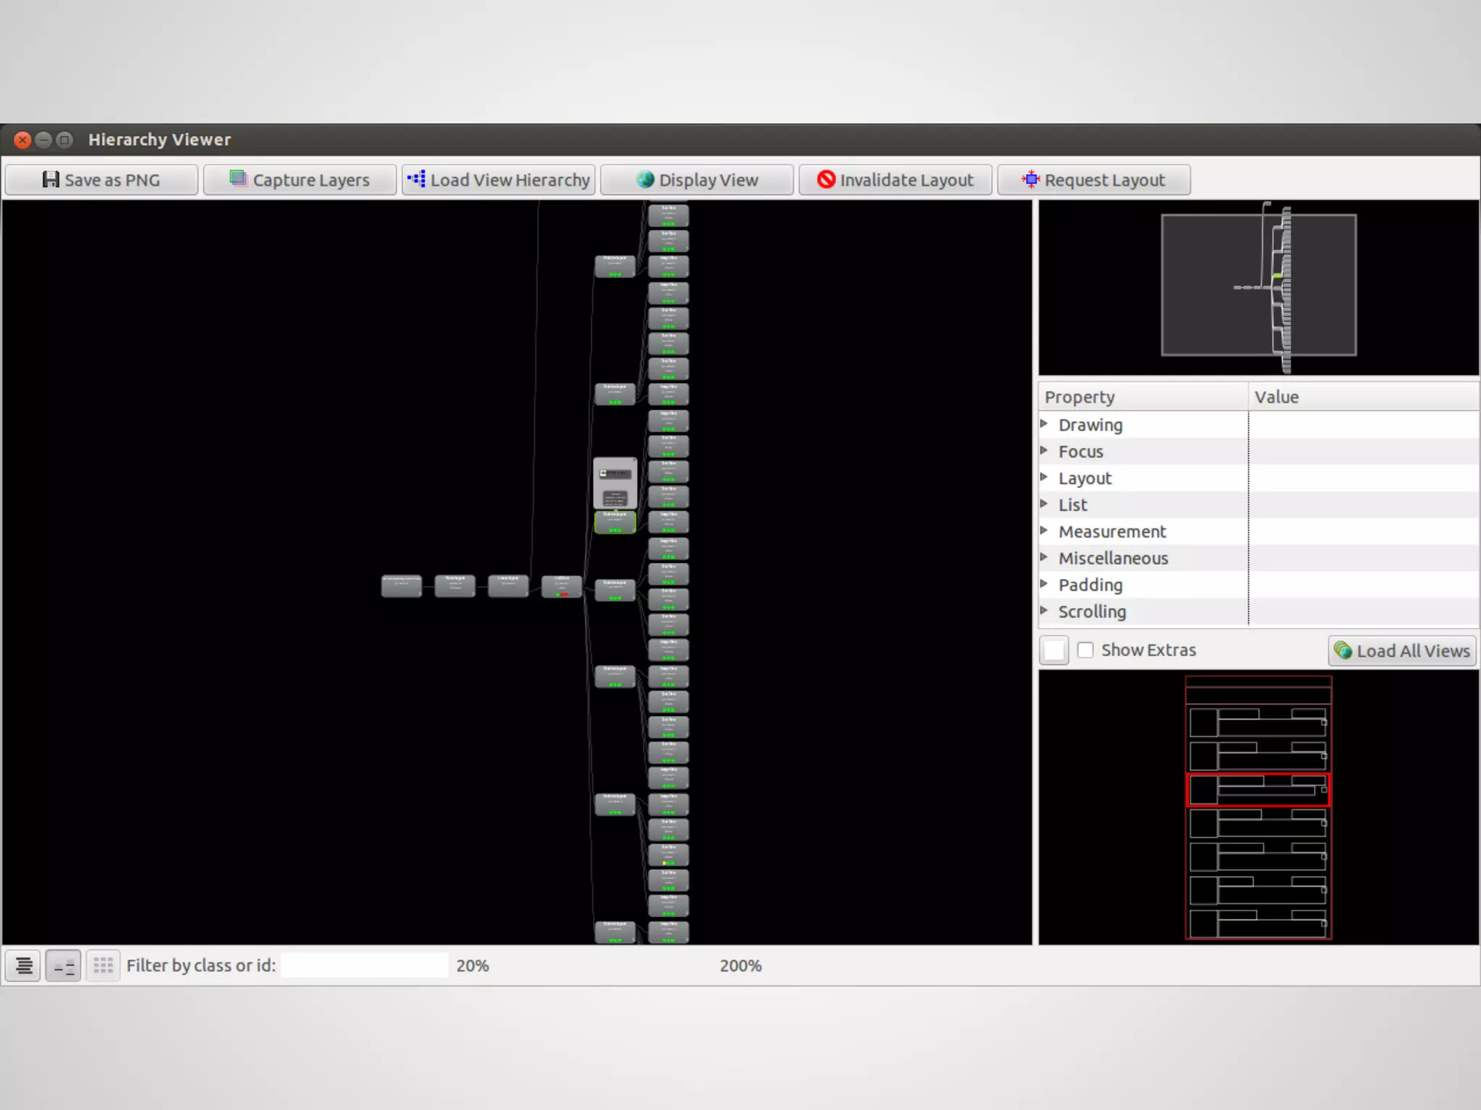Screen dimensions: 1481x1110
Task: Select the green-highlighted node in the tree view
Action: [x=615, y=522]
